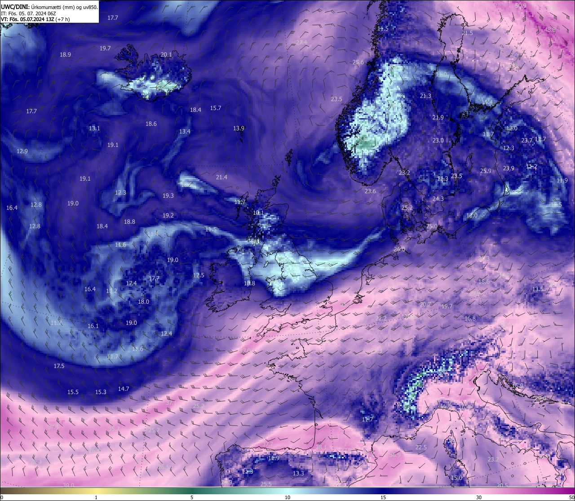Click the 12.5 value west of Ireland
This screenshot has height=501, width=575.
[199, 275]
